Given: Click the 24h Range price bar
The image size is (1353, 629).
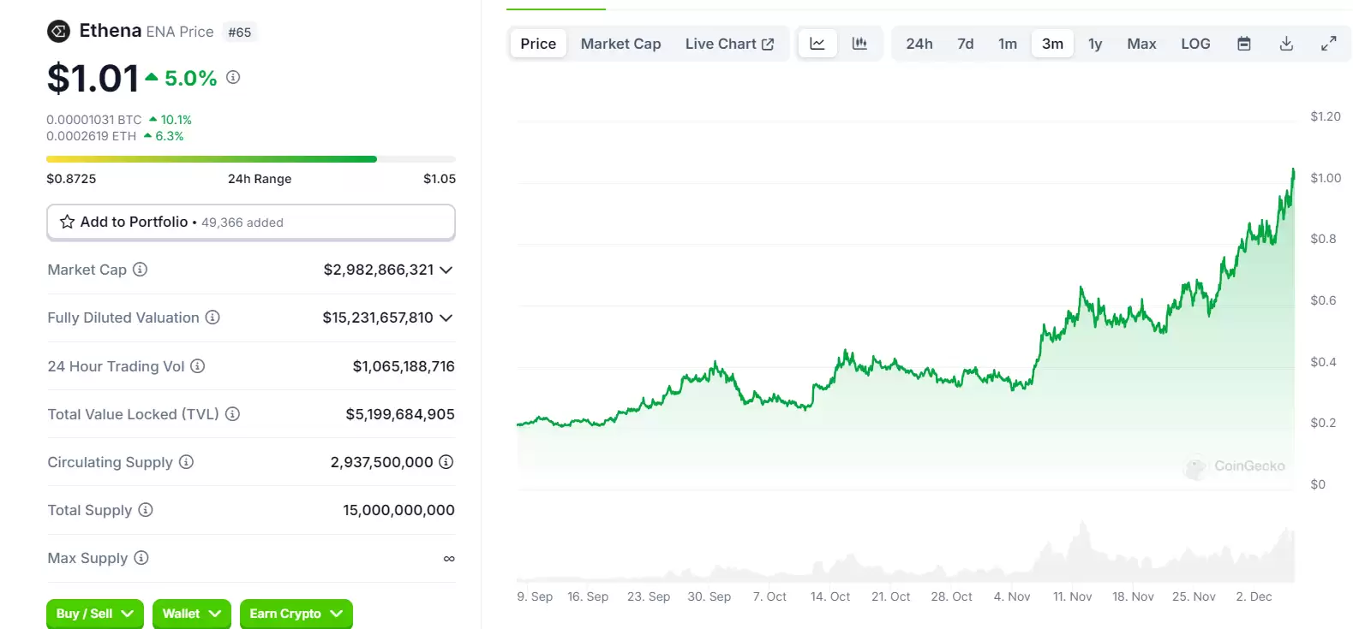Looking at the screenshot, I should coord(250,159).
